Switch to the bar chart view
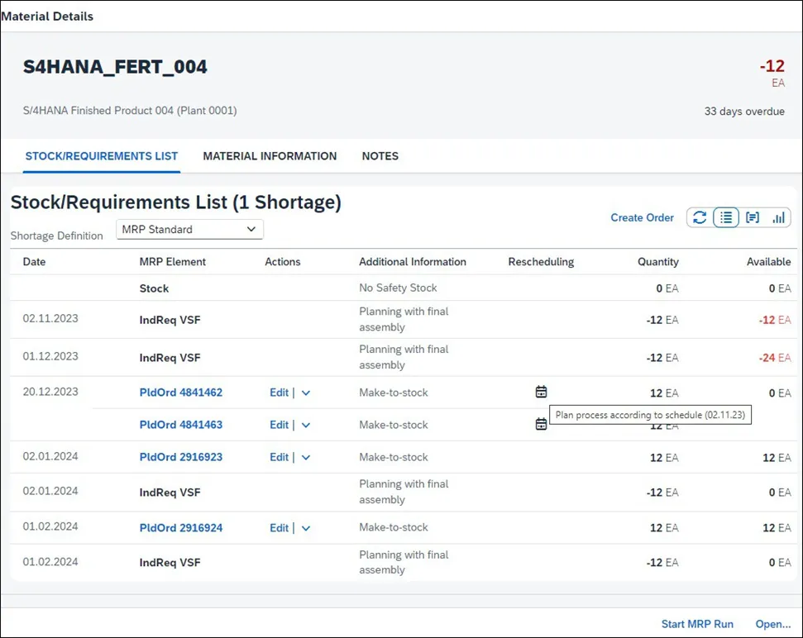Image resolution: width=803 pixels, height=638 pixels. pyautogui.click(x=778, y=217)
